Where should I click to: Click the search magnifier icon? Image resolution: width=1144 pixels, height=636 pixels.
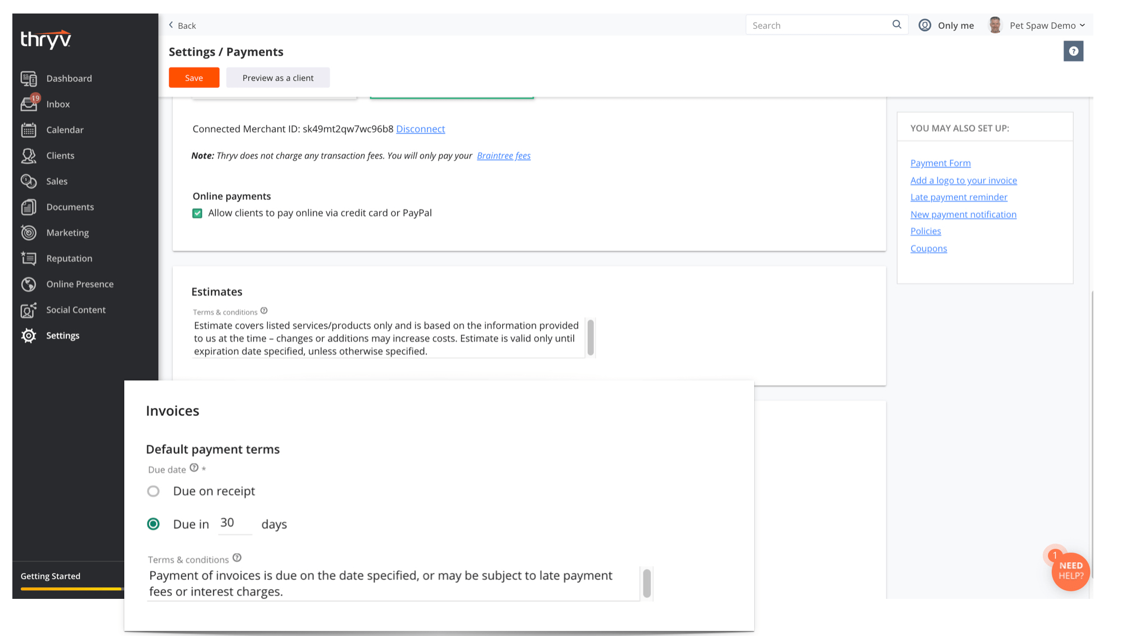click(897, 25)
